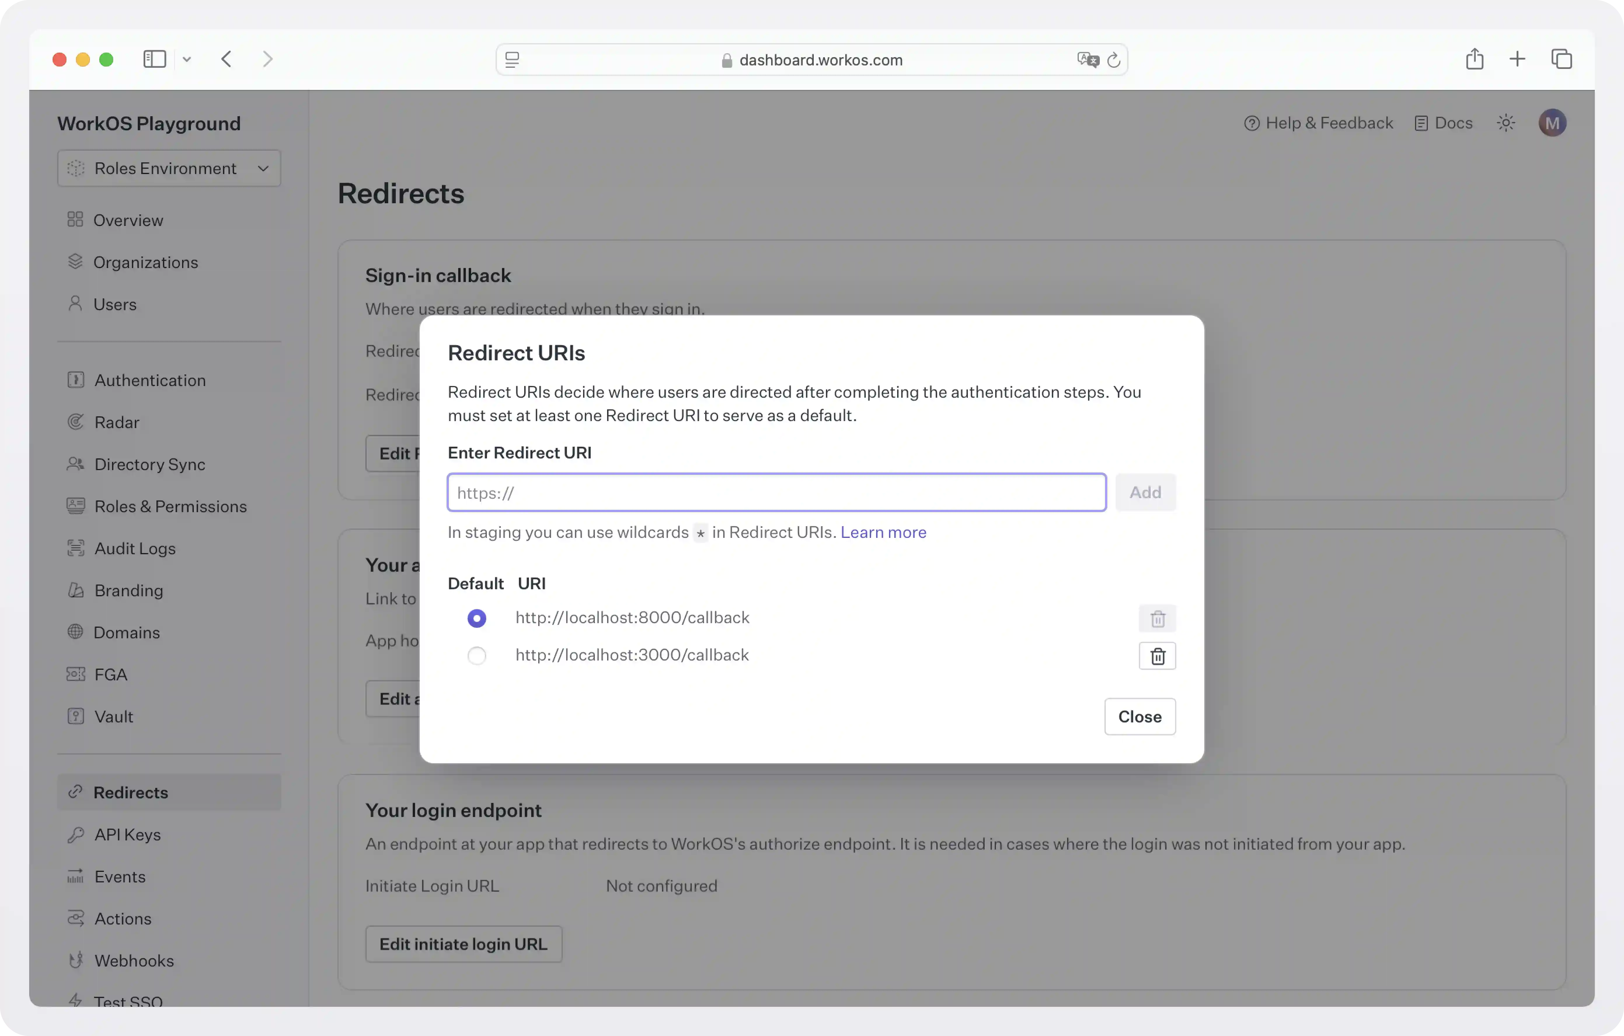1624x1036 pixels.
Task: Toggle the light/dark theme sun icon
Action: tap(1506, 123)
